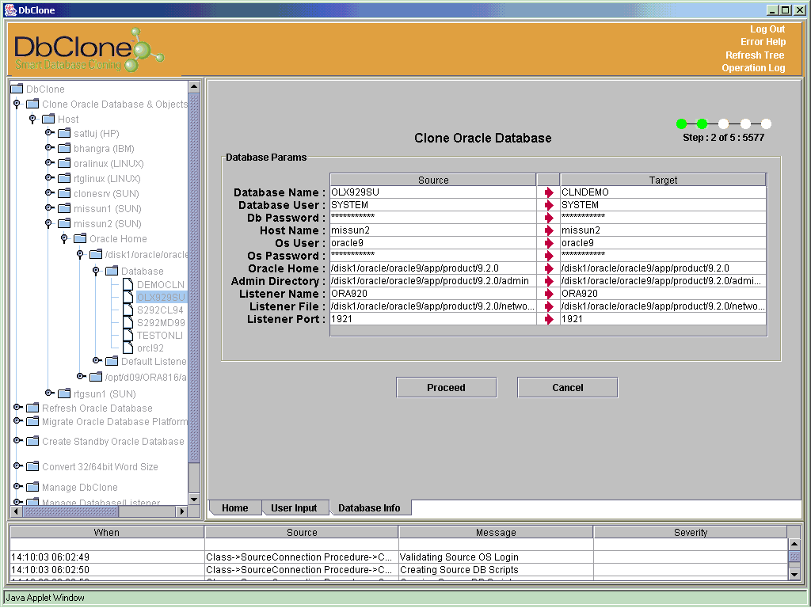
Task: Click the folder icon beside clonesrv (SUN)
Action: point(64,193)
